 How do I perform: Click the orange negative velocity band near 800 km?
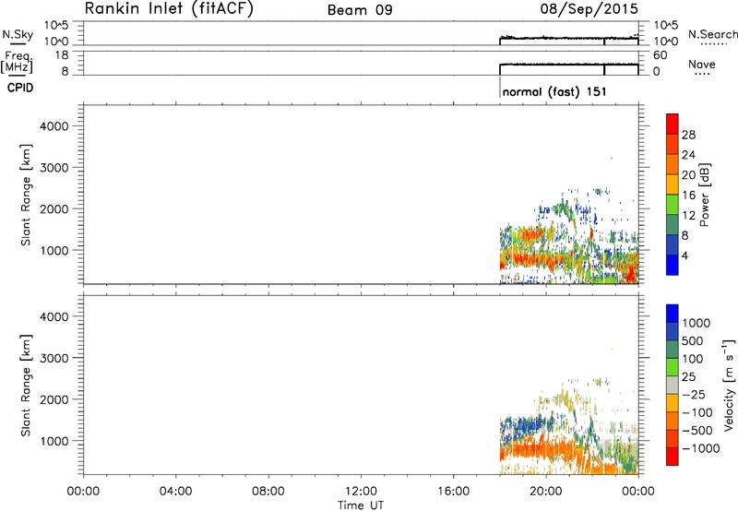click(537, 450)
